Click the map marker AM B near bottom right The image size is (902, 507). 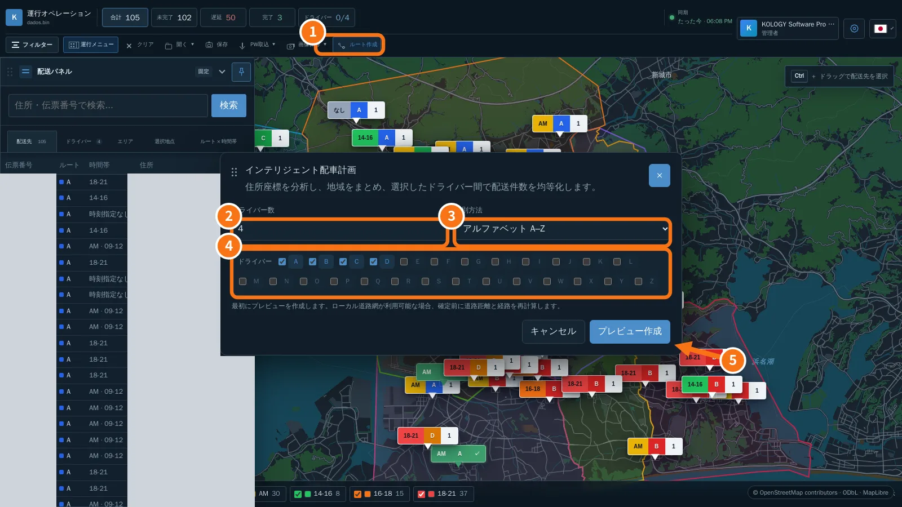(655, 446)
